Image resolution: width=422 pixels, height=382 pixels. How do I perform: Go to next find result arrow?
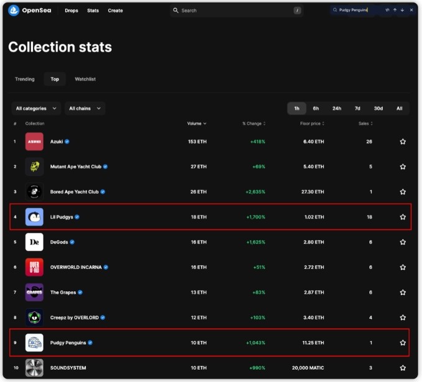pyautogui.click(x=402, y=10)
